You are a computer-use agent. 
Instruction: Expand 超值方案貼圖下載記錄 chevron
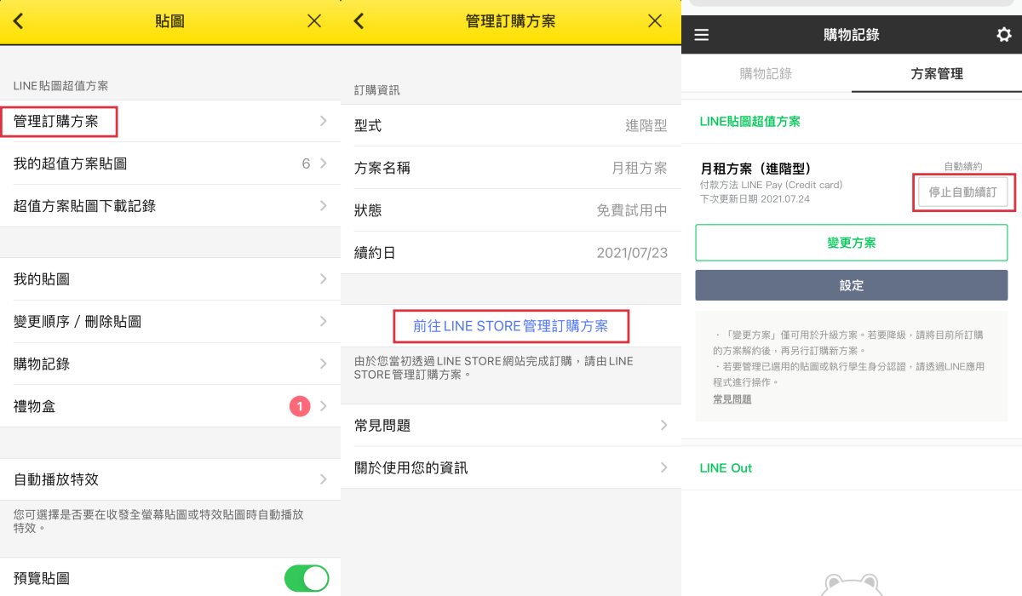(x=323, y=206)
